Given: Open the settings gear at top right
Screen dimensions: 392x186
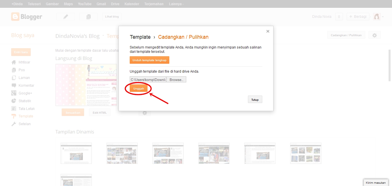Looking at the screenshot, I should click(374, 35).
